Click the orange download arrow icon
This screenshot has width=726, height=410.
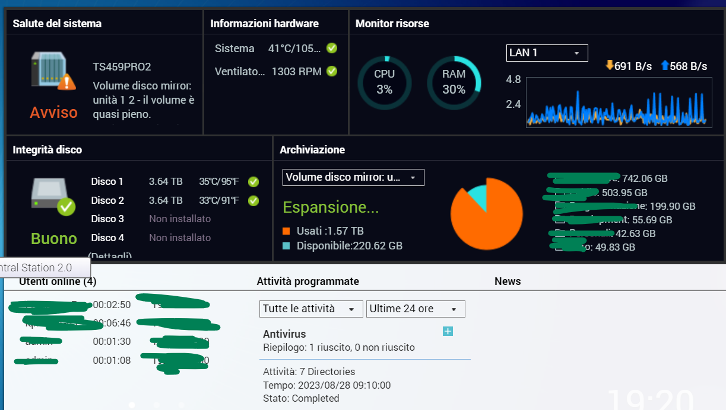(x=609, y=66)
